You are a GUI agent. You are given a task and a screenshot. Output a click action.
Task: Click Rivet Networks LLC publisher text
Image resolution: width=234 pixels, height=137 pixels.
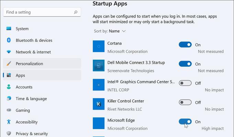click(125, 109)
